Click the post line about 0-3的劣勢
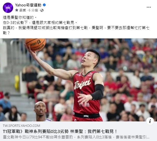 [x=40, y=23]
